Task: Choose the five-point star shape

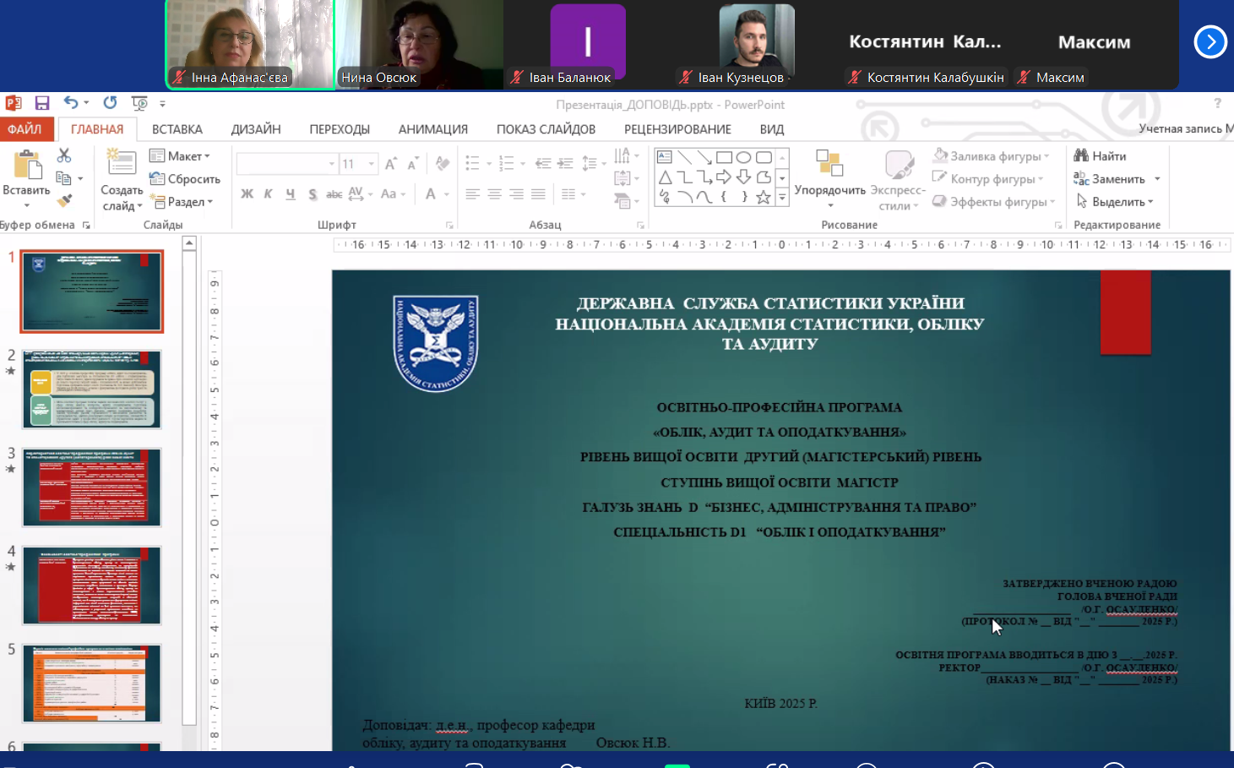Action: point(764,197)
